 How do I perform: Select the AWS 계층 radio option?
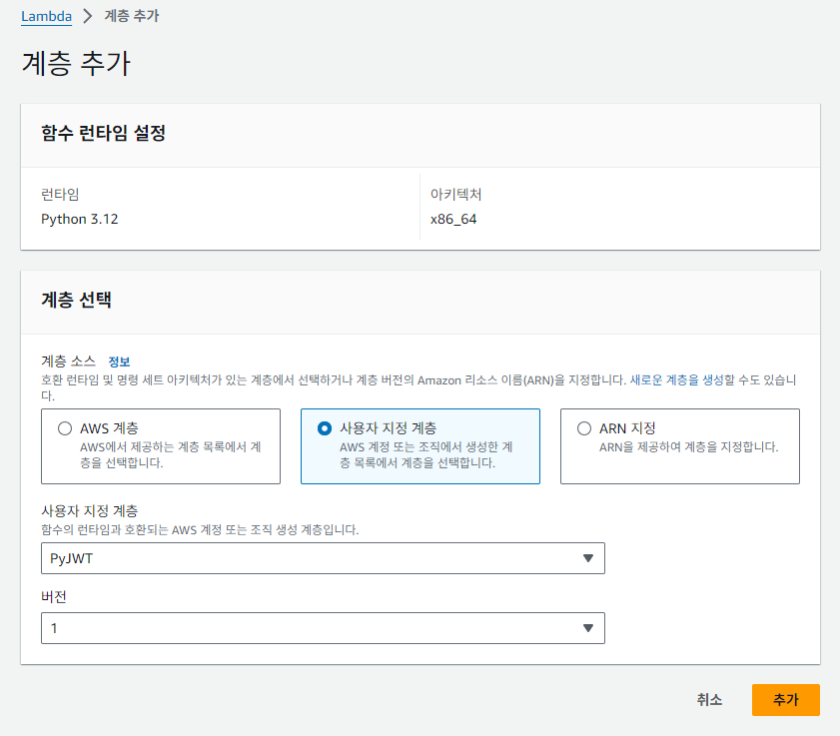65,428
